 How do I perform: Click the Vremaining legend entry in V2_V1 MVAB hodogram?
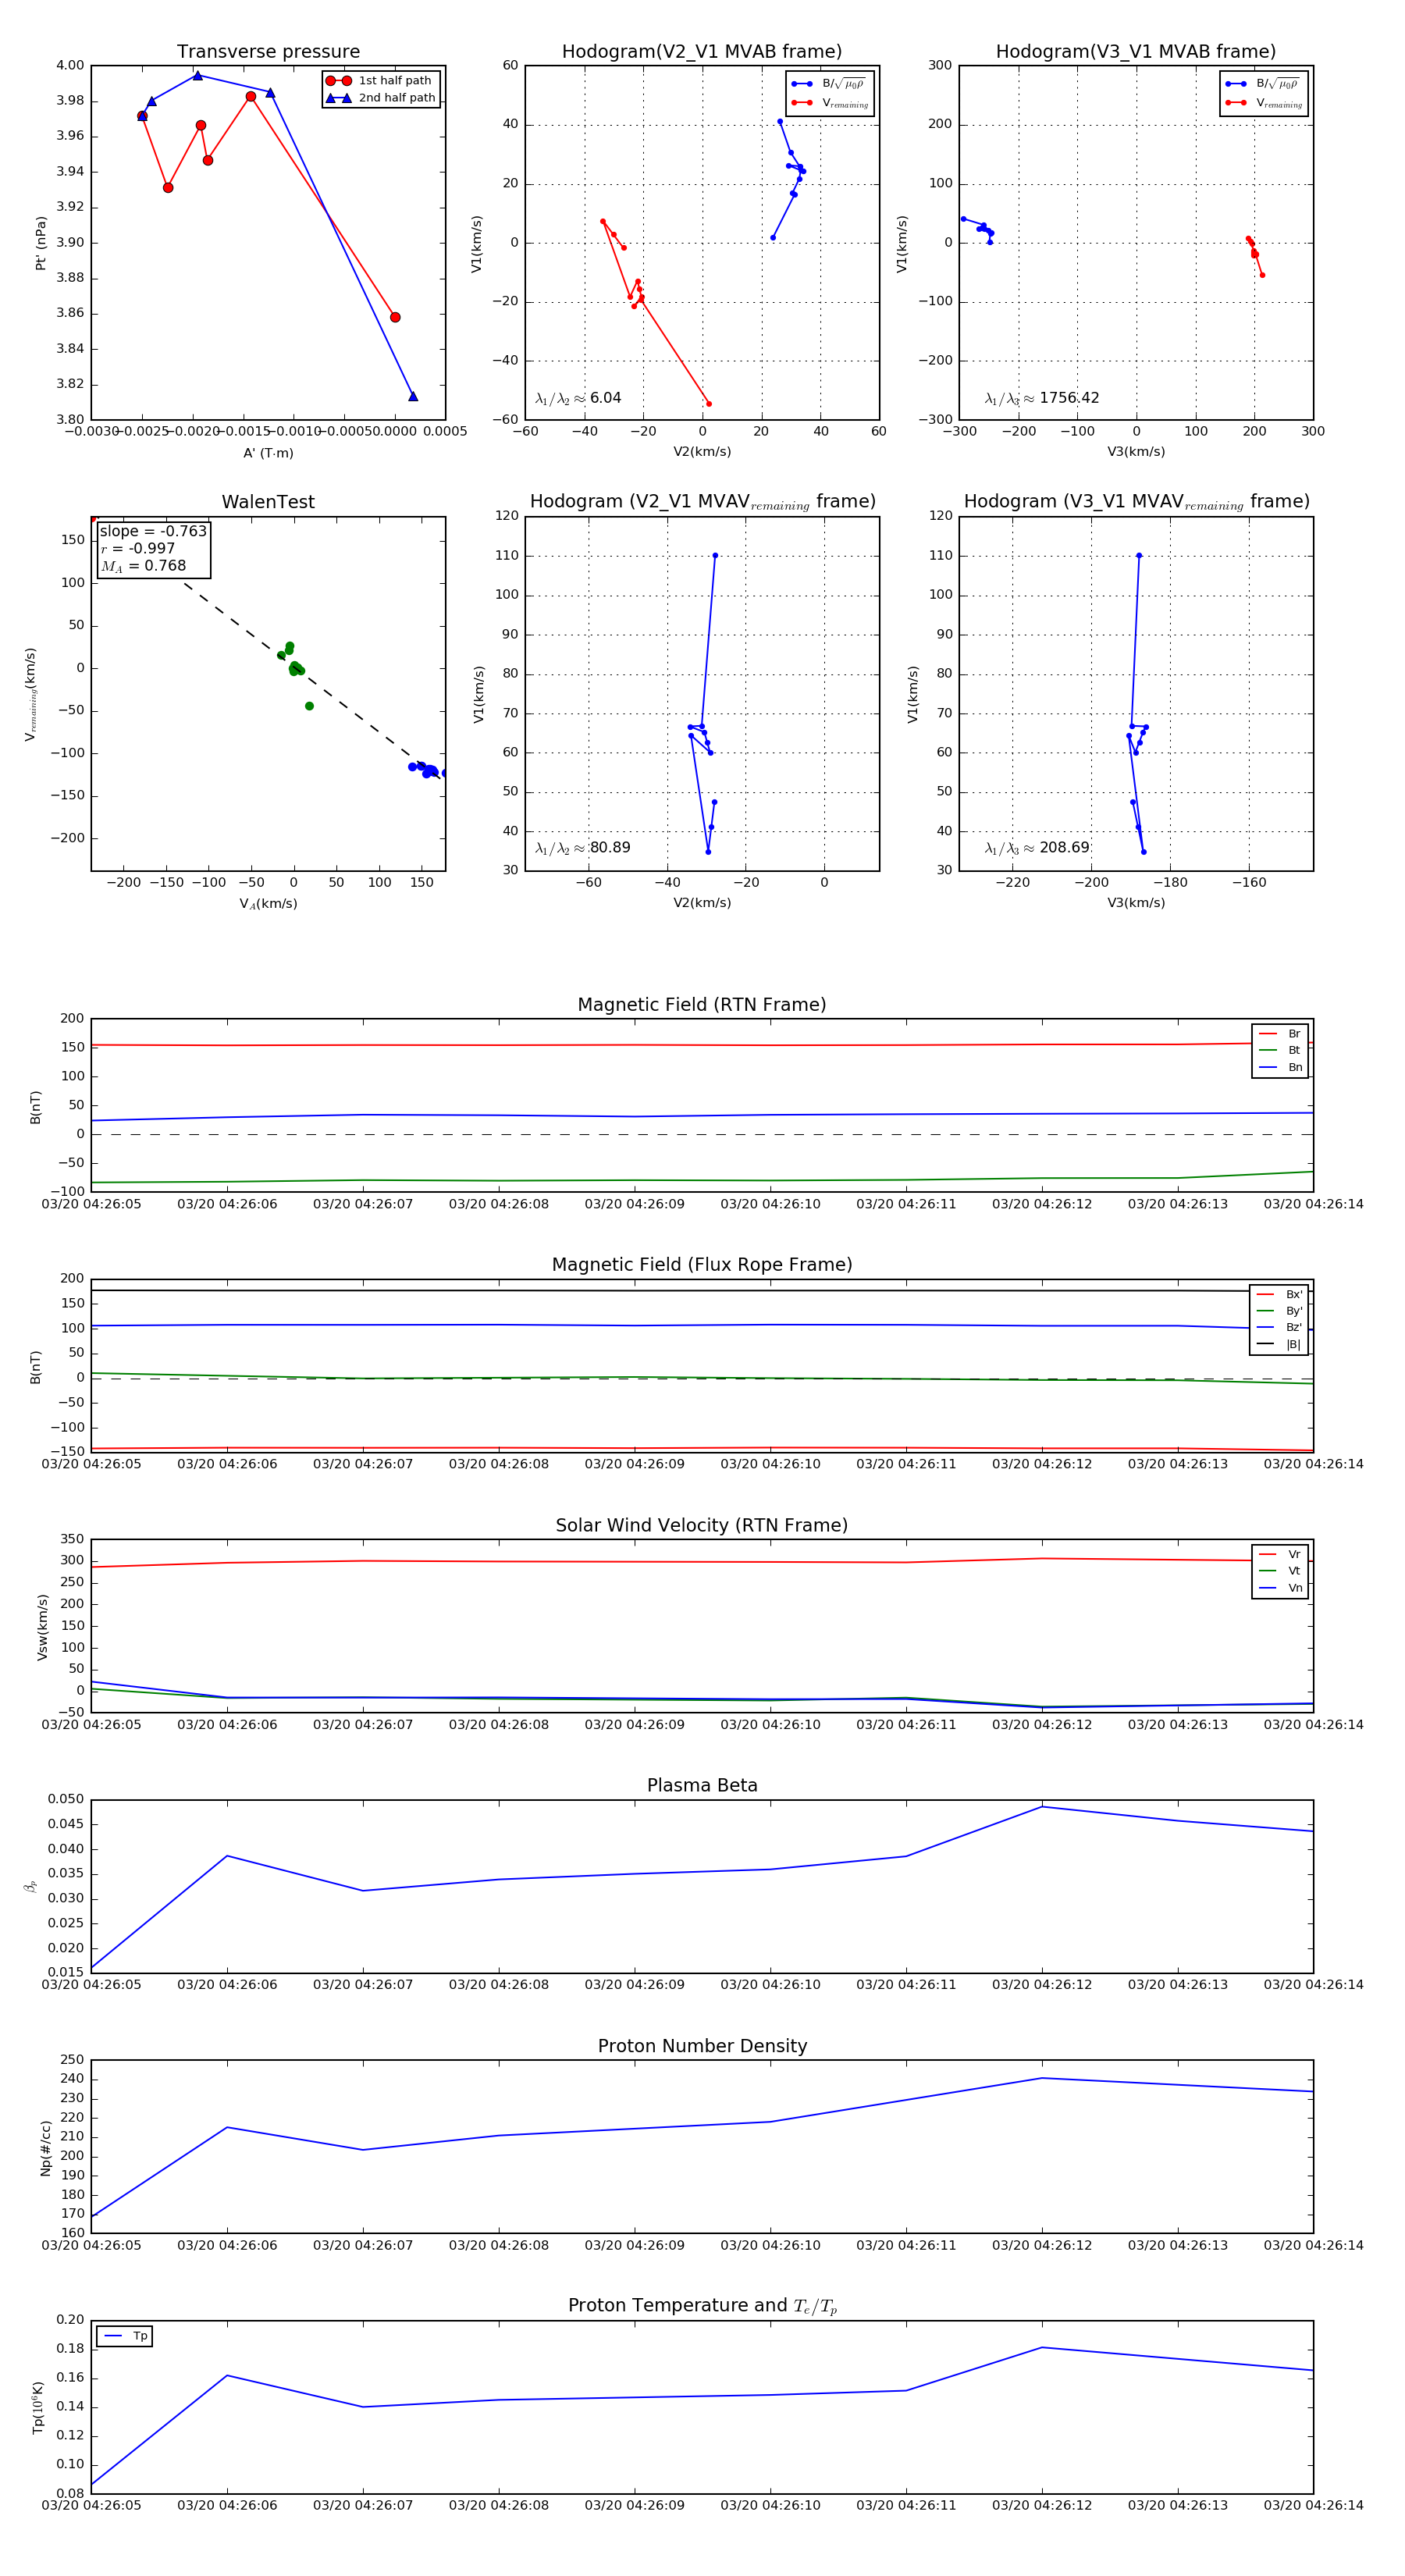pos(831,103)
